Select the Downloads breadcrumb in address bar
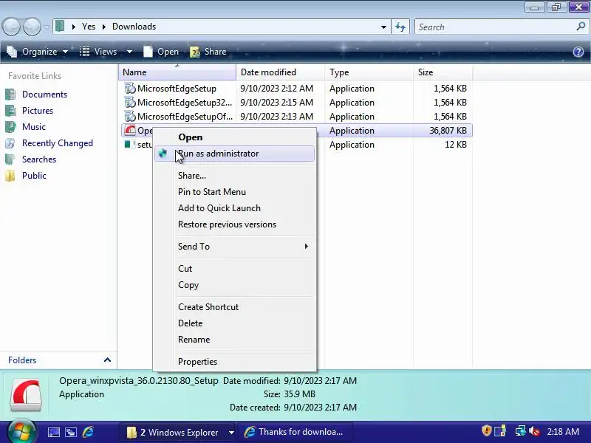 pyautogui.click(x=134, y=27)
